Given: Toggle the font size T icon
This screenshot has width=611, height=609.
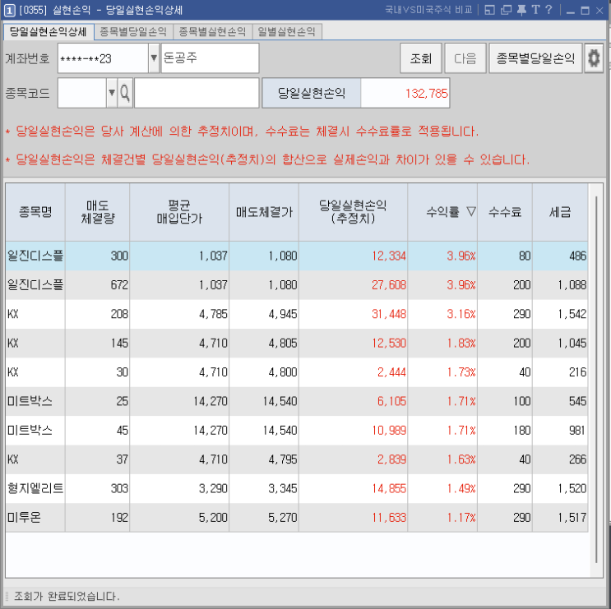Looking at the screenshot, I should [x=535, y=10].
